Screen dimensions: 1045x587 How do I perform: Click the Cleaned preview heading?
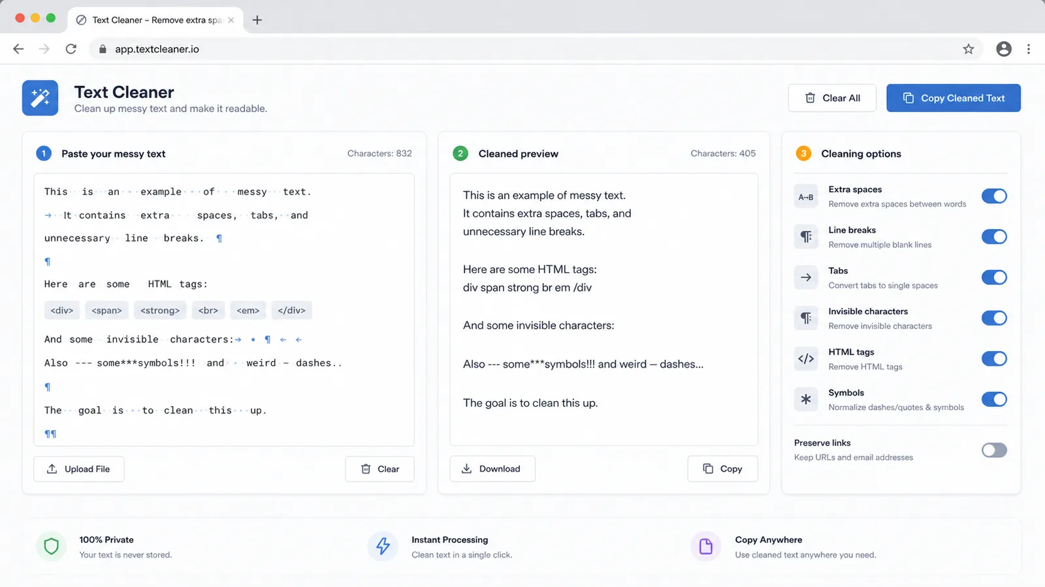pos(518,154)
